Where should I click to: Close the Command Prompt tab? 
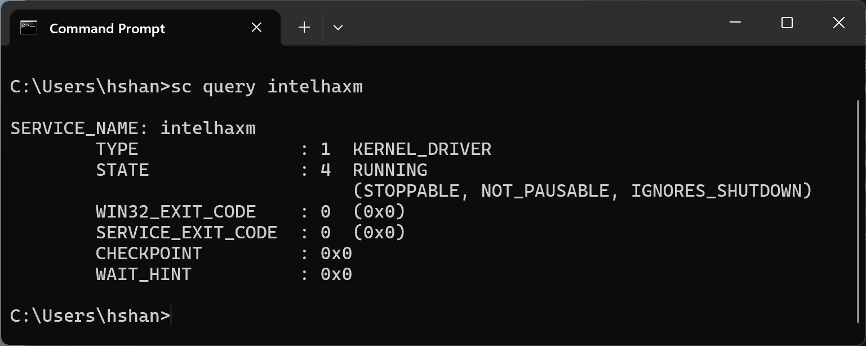[x=256, y=28]
